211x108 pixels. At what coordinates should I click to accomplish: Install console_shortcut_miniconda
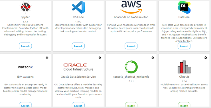tap(131, 105)
